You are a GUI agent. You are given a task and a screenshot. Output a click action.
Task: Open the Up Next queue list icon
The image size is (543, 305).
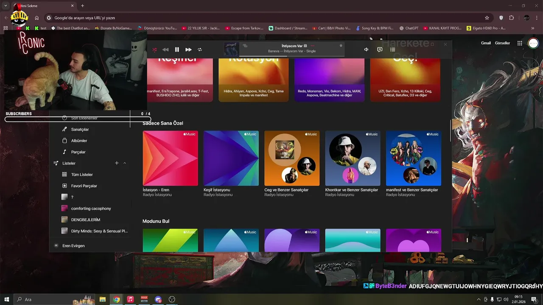click(x=393, y=50)
